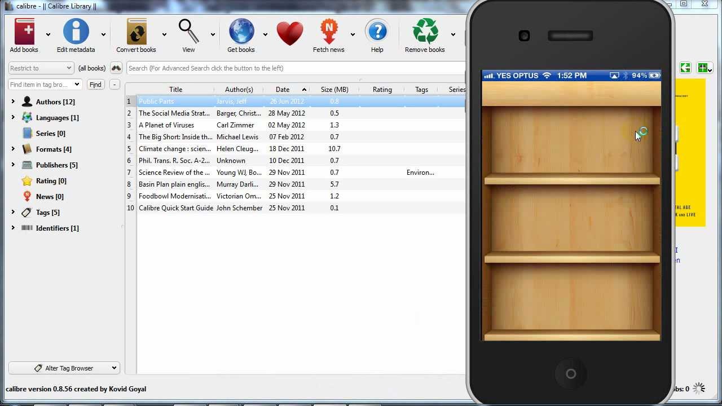Click 'Environ...' tag cell
Image resolution: width=722 pixels, height=406 pixels.
(x=420, y=173)
